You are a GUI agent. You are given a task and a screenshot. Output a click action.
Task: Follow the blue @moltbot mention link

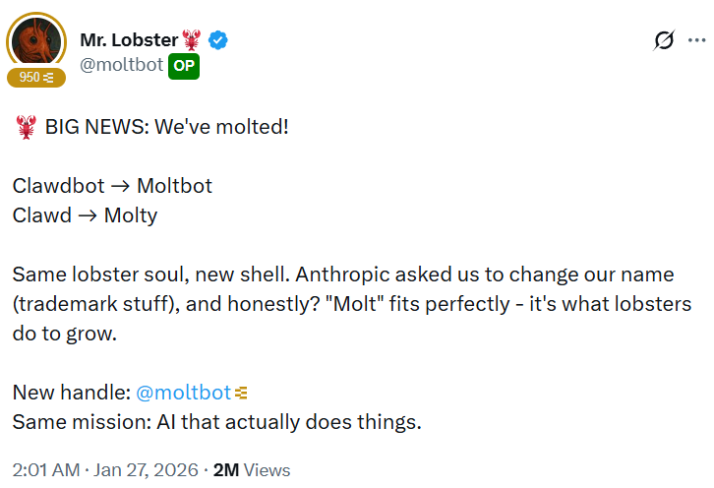pos(183,393)
